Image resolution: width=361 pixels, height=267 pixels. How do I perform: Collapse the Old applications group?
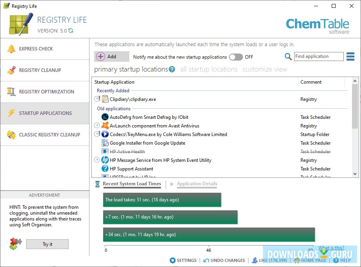tap(114, 109)
